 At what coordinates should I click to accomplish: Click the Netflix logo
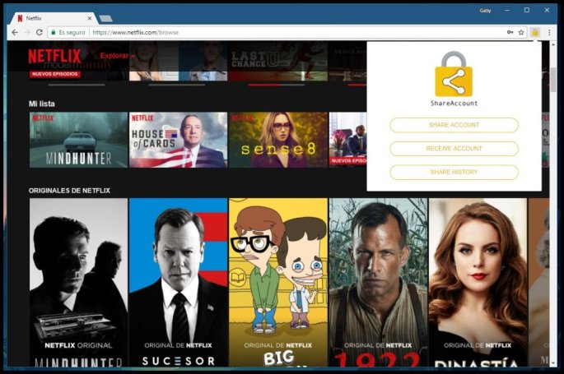point(54,57)
